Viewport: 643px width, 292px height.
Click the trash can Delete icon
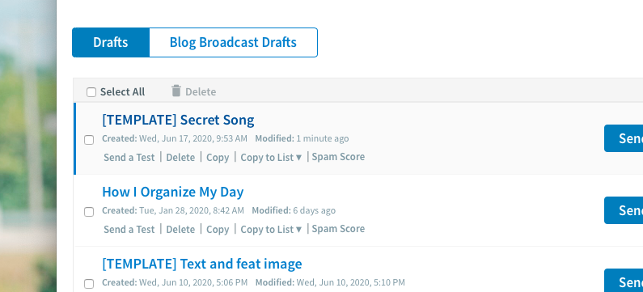click(176, 91)
